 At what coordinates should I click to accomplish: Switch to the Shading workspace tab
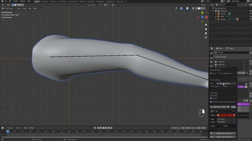pos(82,2)
